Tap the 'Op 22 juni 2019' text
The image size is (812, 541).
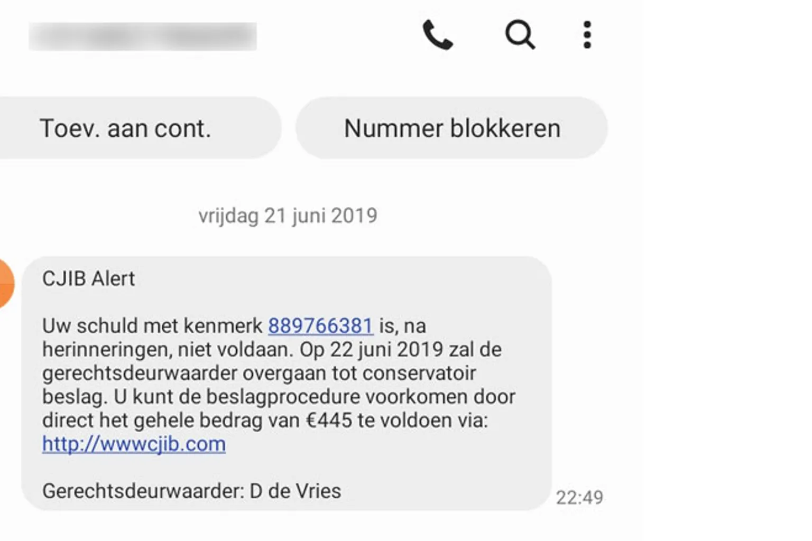click(371, 349)
